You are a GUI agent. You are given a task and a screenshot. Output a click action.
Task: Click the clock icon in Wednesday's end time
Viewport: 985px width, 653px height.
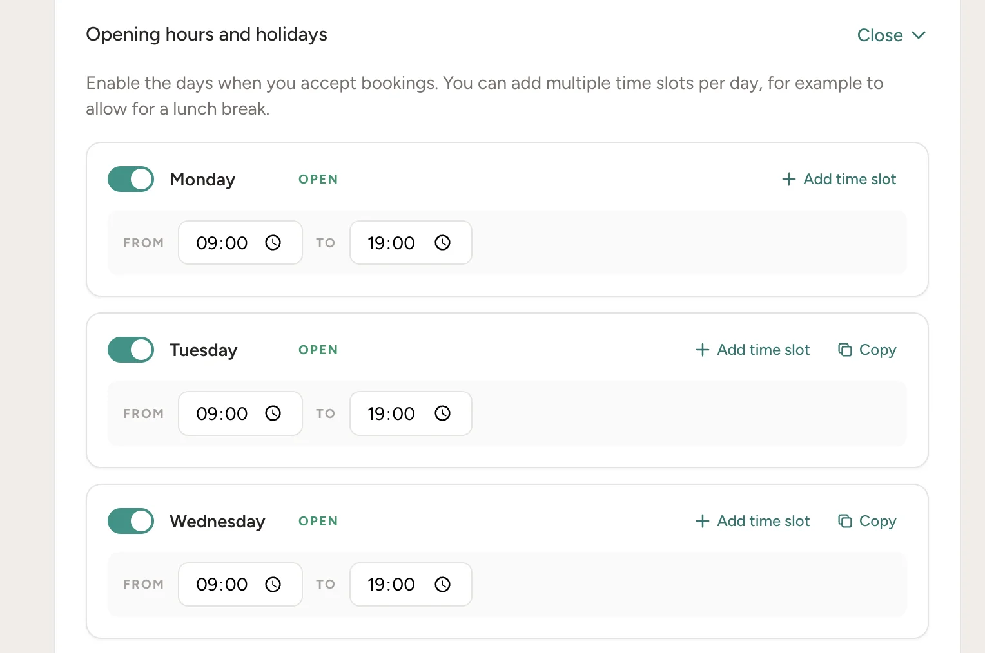point(443,585)
